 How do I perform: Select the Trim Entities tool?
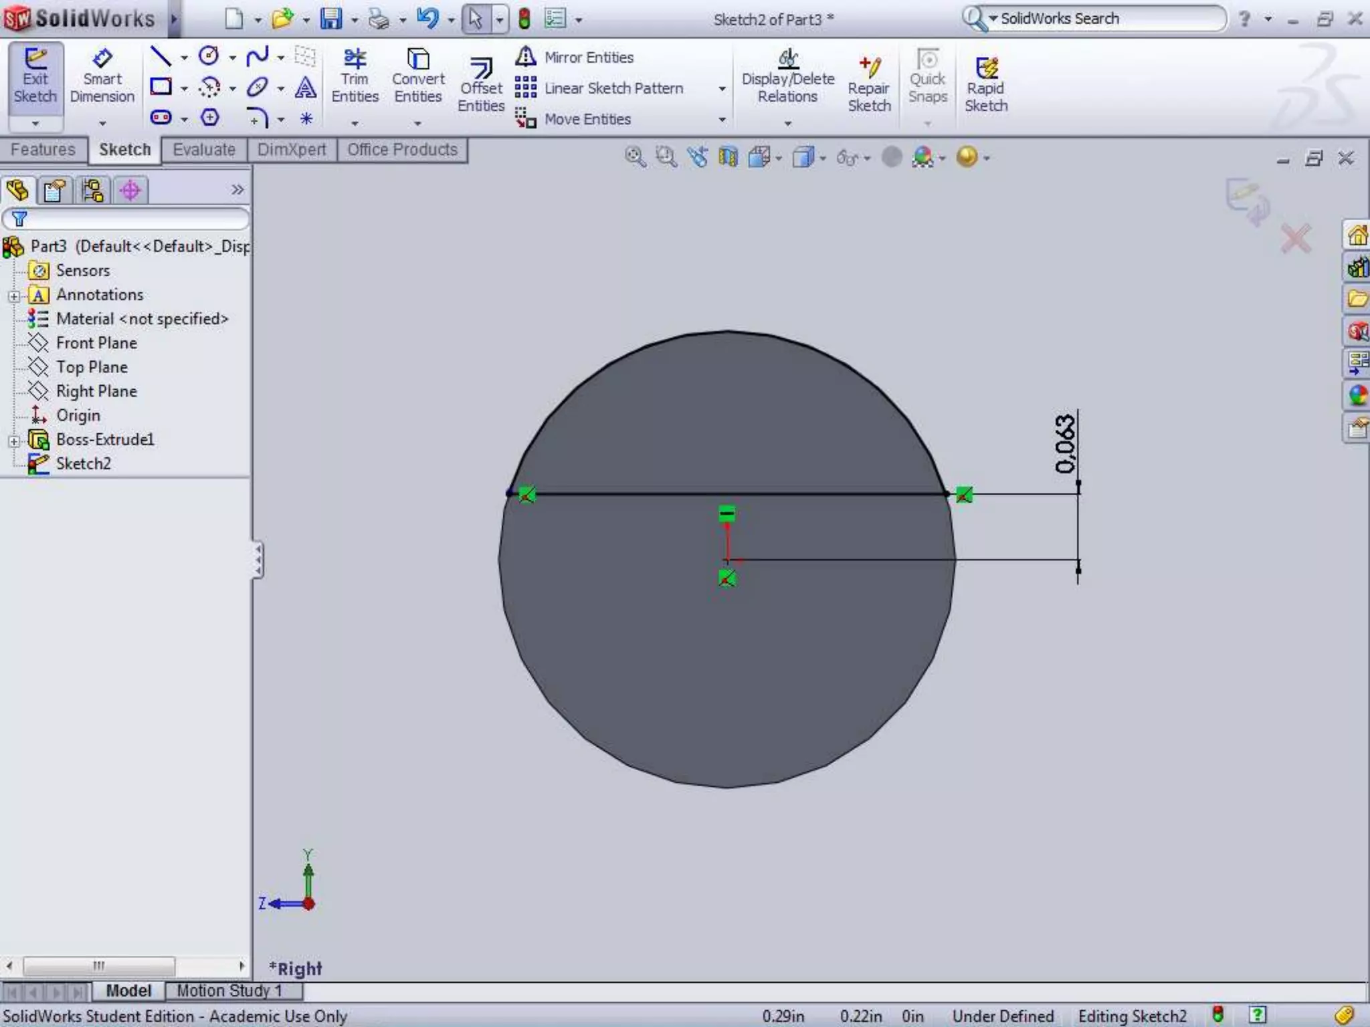[x=355, y=76]
